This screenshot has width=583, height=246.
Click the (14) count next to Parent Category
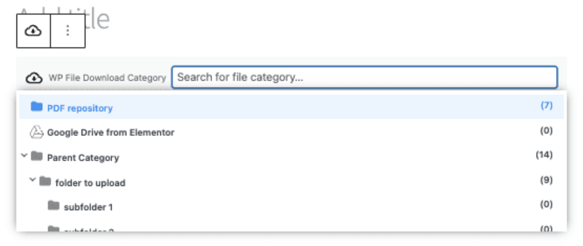point(544,155)
